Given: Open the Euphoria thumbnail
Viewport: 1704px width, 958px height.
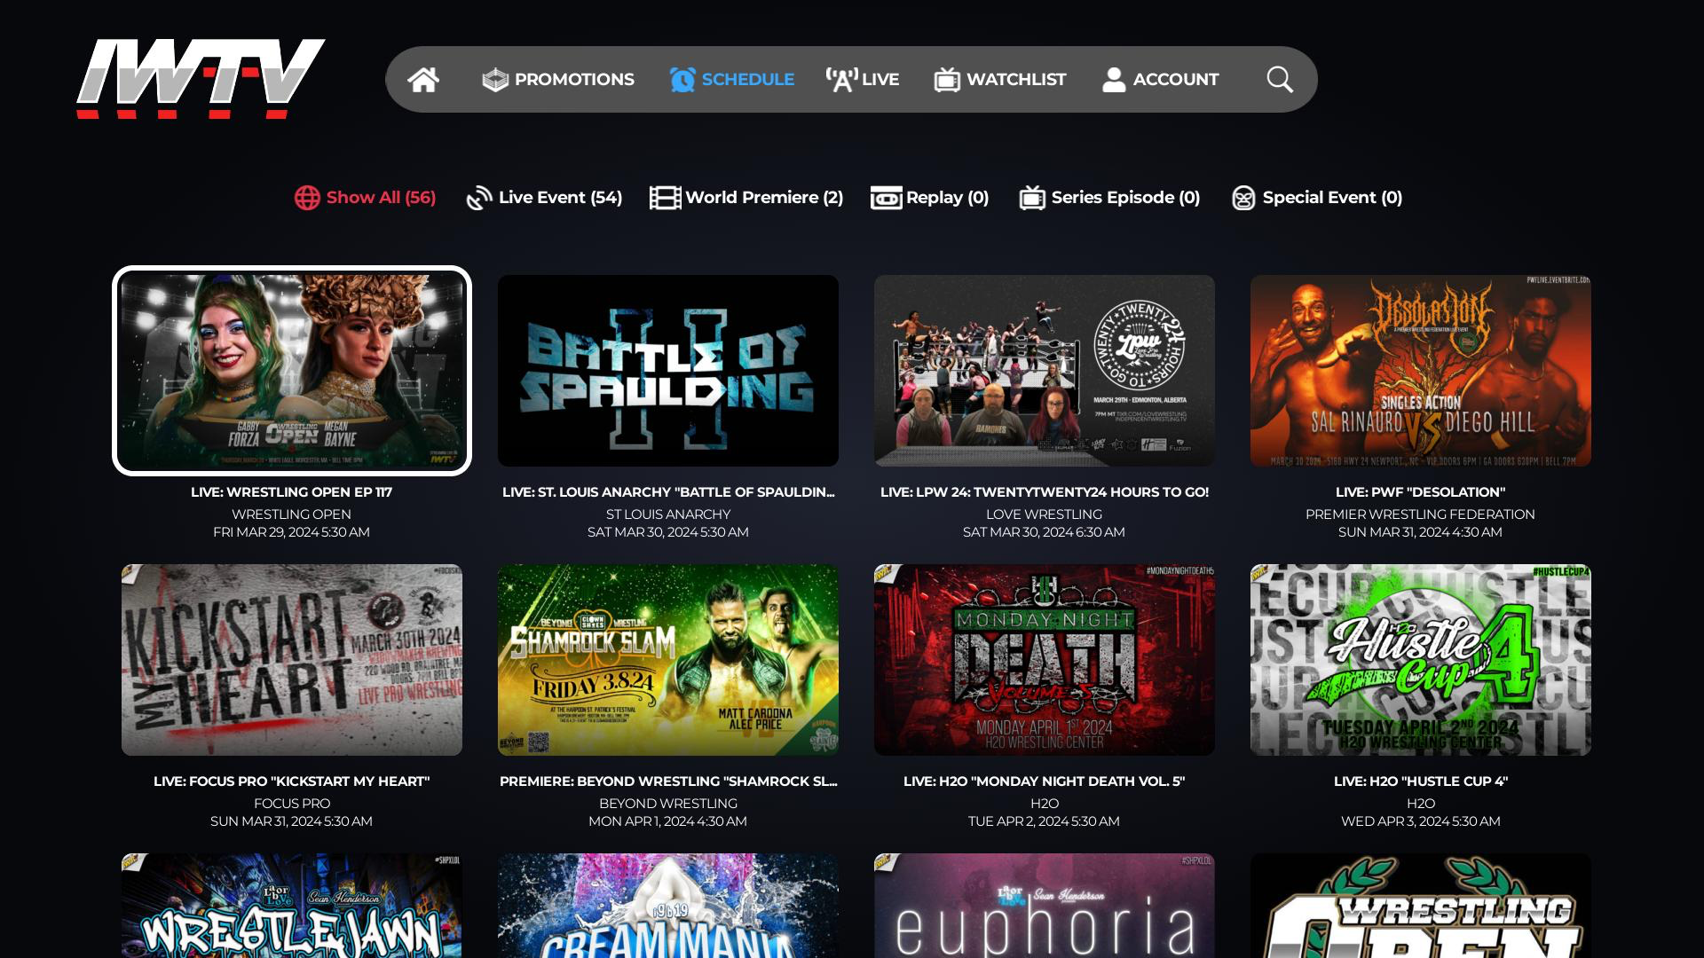Looking at the screenshot, I should [1045, 906].
